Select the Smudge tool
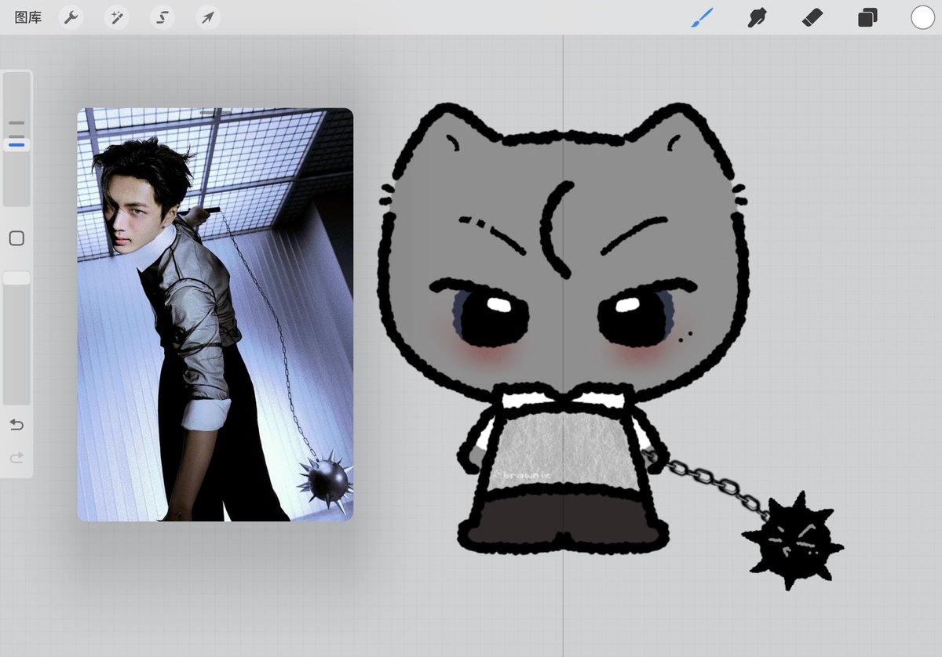Viewport: 942px width, 657px height. [757, 17]
